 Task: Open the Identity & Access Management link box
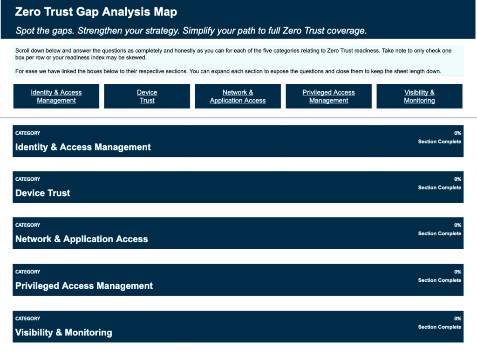(56, 96)
